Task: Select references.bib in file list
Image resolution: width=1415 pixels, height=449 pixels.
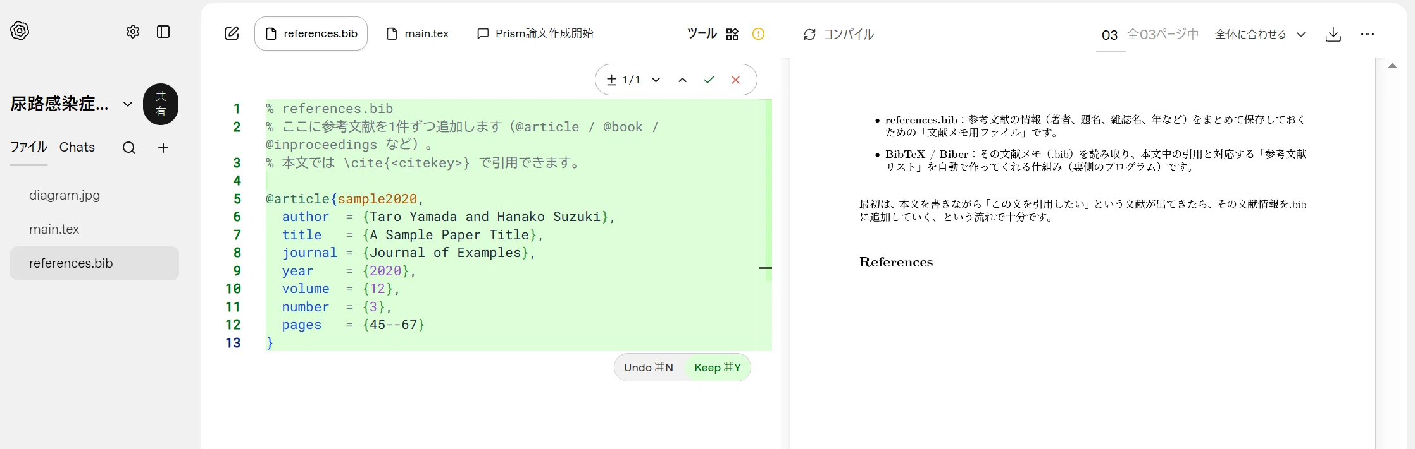Action: [94, 263]
